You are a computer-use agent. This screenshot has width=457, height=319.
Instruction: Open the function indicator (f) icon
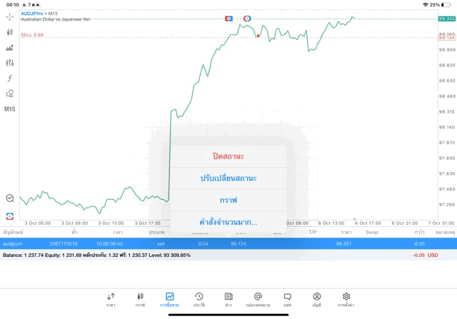click(x=9, y=79)
